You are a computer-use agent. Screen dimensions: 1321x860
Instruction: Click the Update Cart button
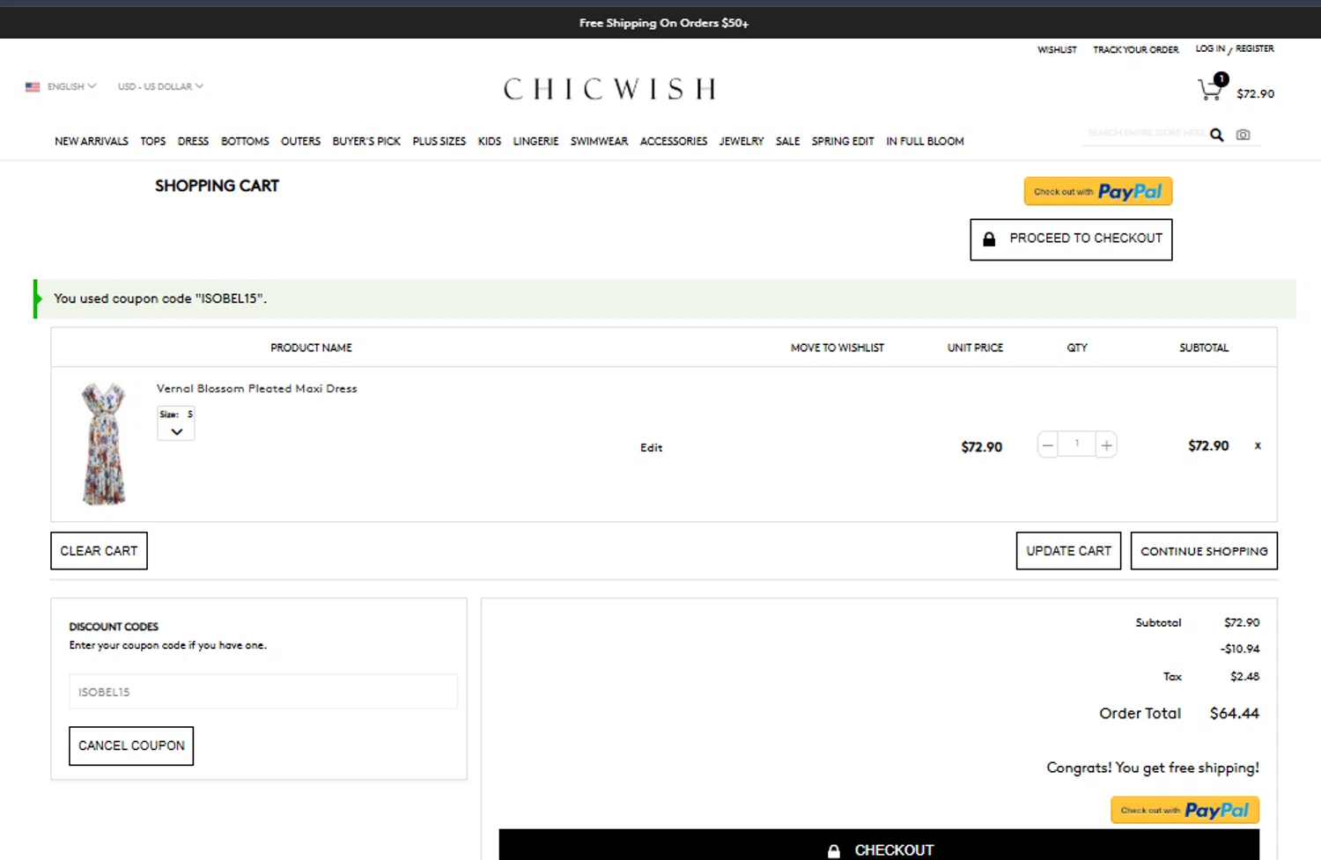click(x=1068, y=551)
